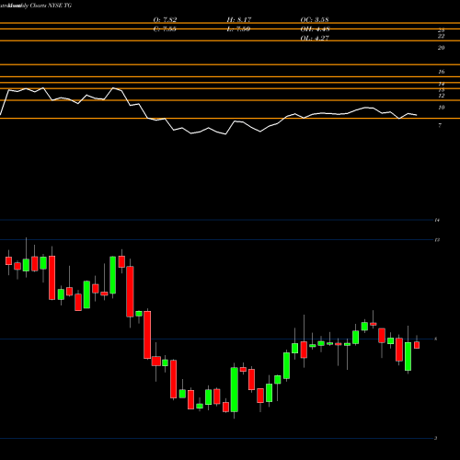Image resolution: width=460 pixels, height=460 pixels.
Task: Click the 'OL: 4.27' reading
Action: click(315, 39)
